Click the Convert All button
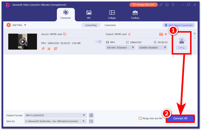Image resolution: width=201 pixels, height=130 pixels. [180, 118]
